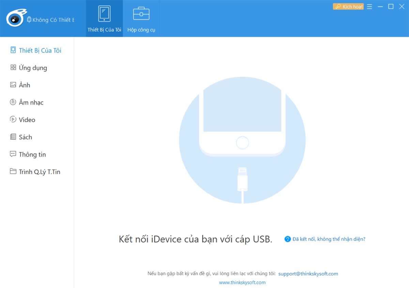
Task: Click the Kích hoạt activation button
Action: click(x=348, y=6)
